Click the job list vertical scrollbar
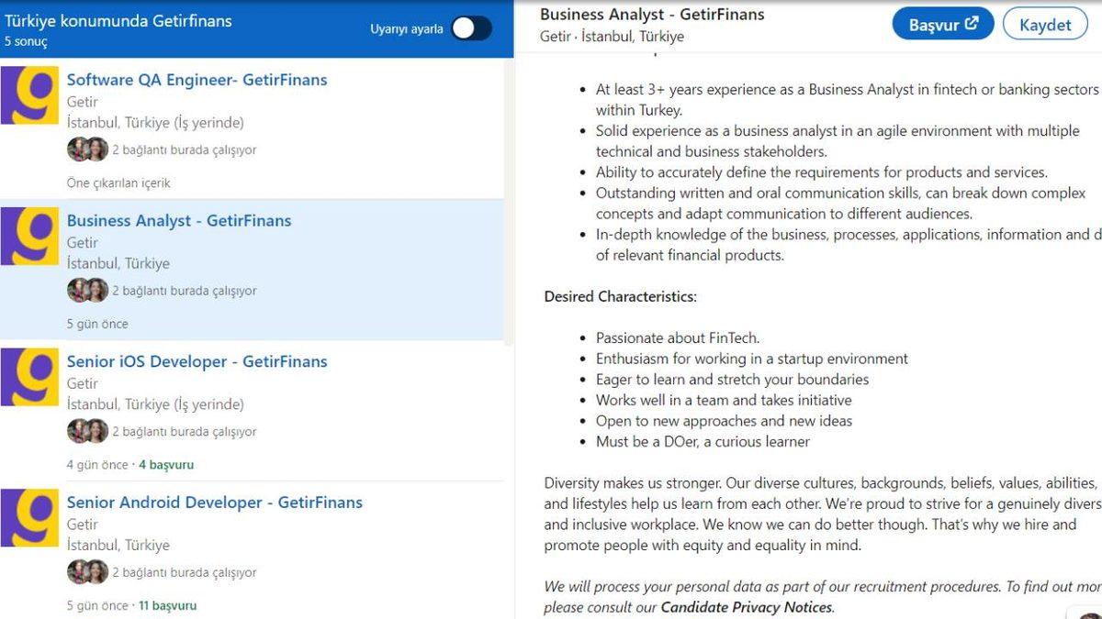The height and width of the screenshot is (619, 1102). pyautogui.click(x=510, y=202)
